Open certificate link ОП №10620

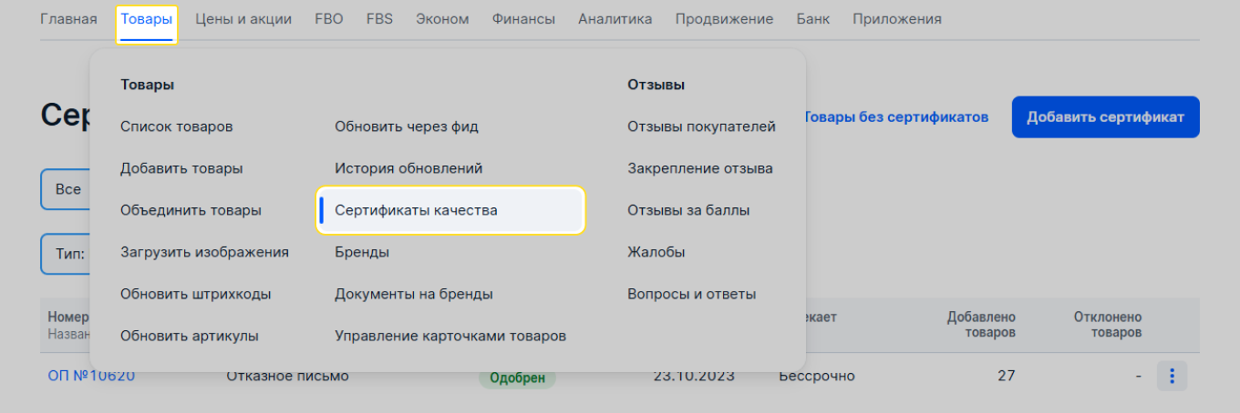91,376
